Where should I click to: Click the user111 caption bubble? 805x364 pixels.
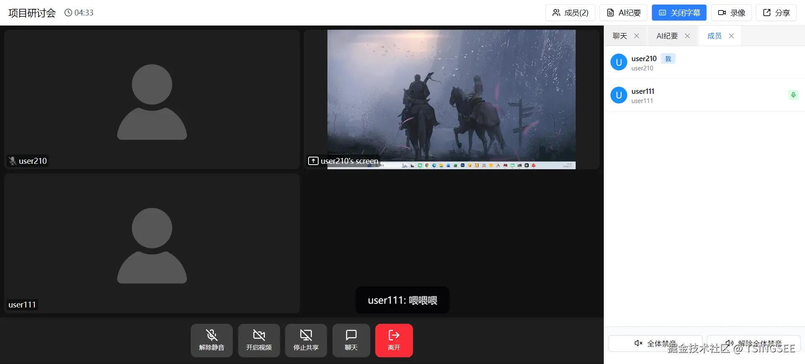(x=402, y=300)
